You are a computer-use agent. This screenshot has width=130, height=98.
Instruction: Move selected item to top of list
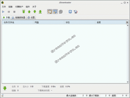point(24,11)
